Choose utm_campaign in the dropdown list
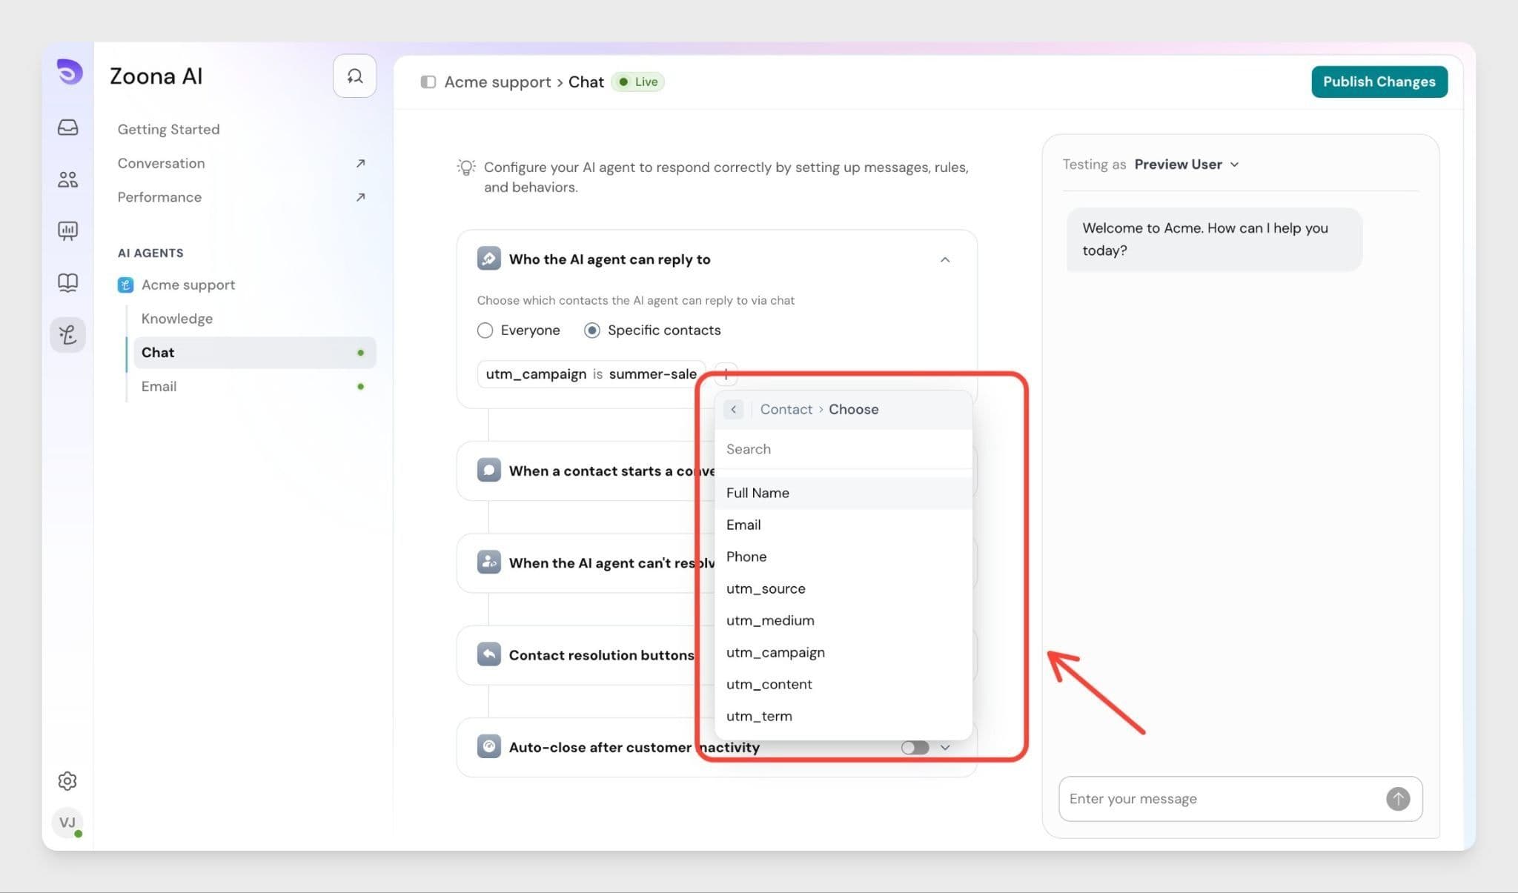 click(843, 652)
